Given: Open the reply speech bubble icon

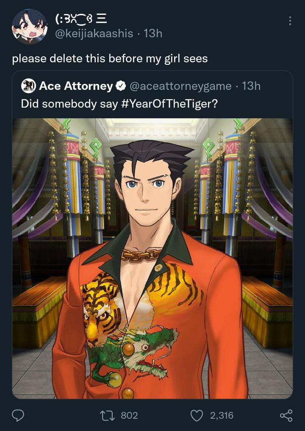Looking at the screenshot, I should (x=18, y=415).
